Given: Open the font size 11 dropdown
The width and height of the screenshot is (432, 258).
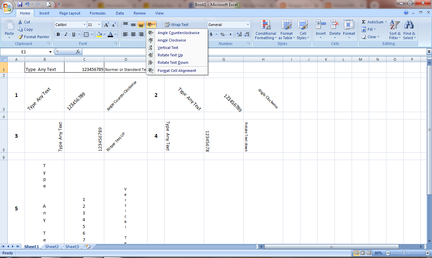Looking at the screenshot, I should pos(99,25).
